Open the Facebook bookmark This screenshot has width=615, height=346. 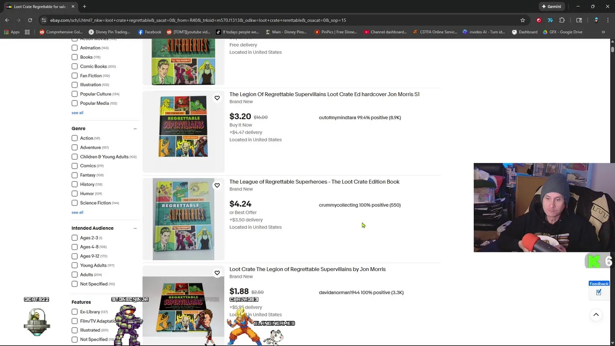[149, 32]
